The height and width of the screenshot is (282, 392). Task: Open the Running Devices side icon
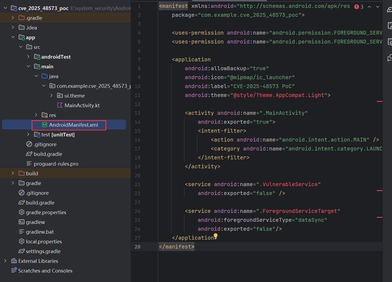(390, 42)
